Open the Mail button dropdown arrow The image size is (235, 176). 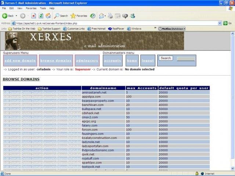pos(105,16)
